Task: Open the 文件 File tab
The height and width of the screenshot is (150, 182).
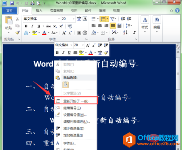Action: click(x=9, y=11)
